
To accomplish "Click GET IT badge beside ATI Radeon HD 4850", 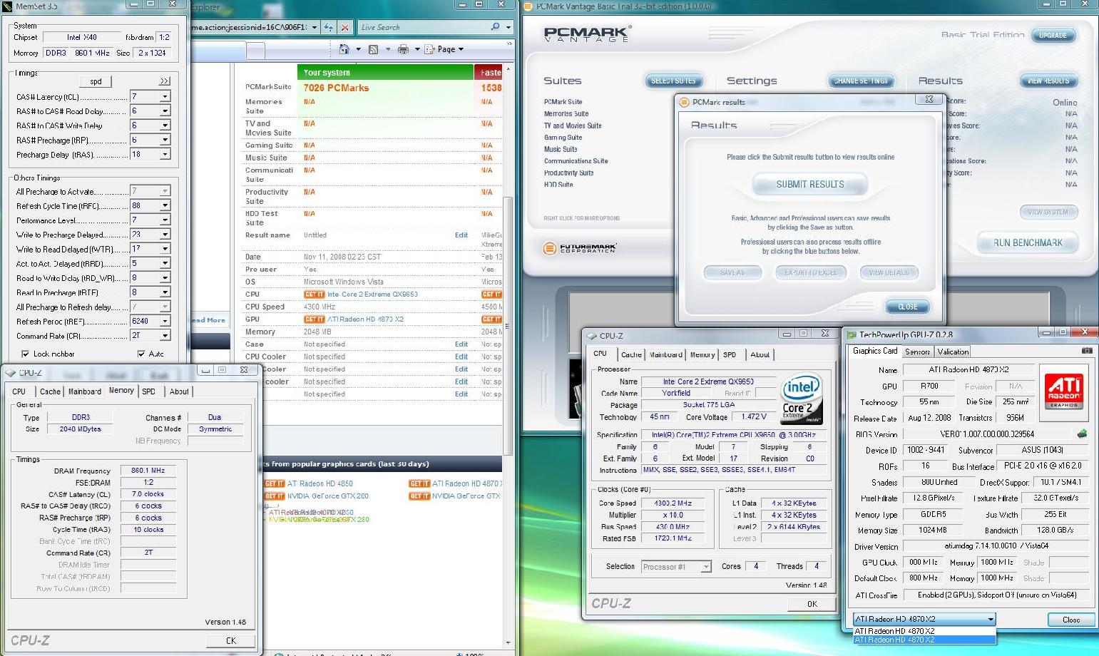I will 275,483.
